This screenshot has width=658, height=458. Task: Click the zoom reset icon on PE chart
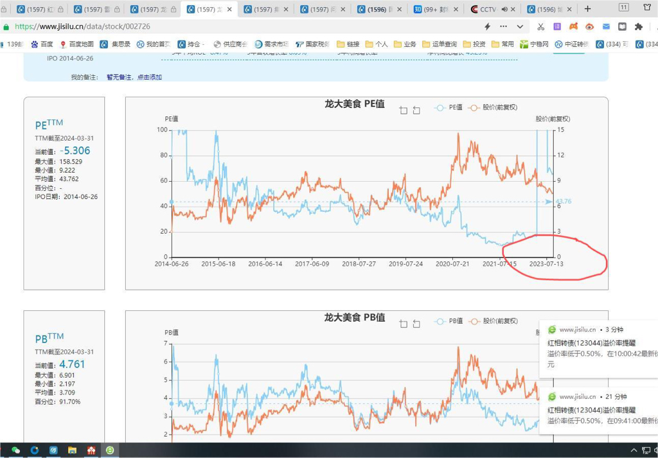416,110
